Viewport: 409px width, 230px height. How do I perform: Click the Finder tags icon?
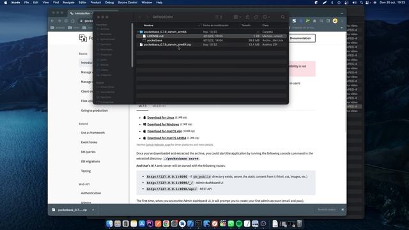tap(256, 17)
